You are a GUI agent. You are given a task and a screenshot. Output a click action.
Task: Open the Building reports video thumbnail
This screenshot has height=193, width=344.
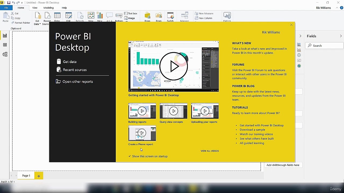(142, 111)
